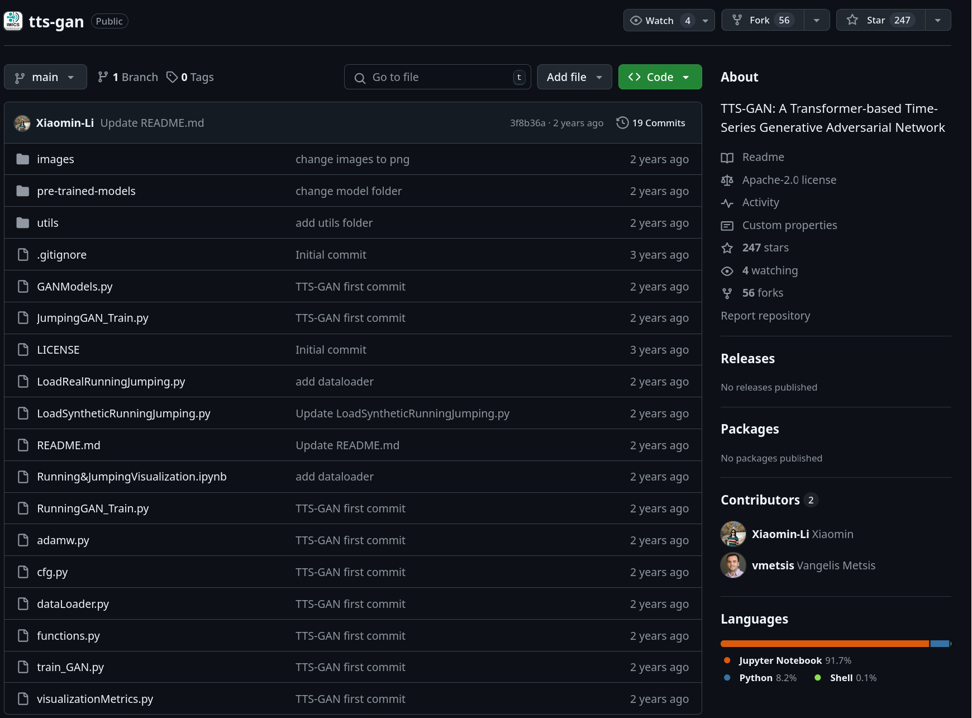Click the tag icon beside 0 Tags
972x718 pixels.
(x=172, y=77)
